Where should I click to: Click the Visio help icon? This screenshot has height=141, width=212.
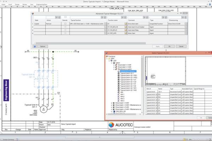tap(210, 4)
